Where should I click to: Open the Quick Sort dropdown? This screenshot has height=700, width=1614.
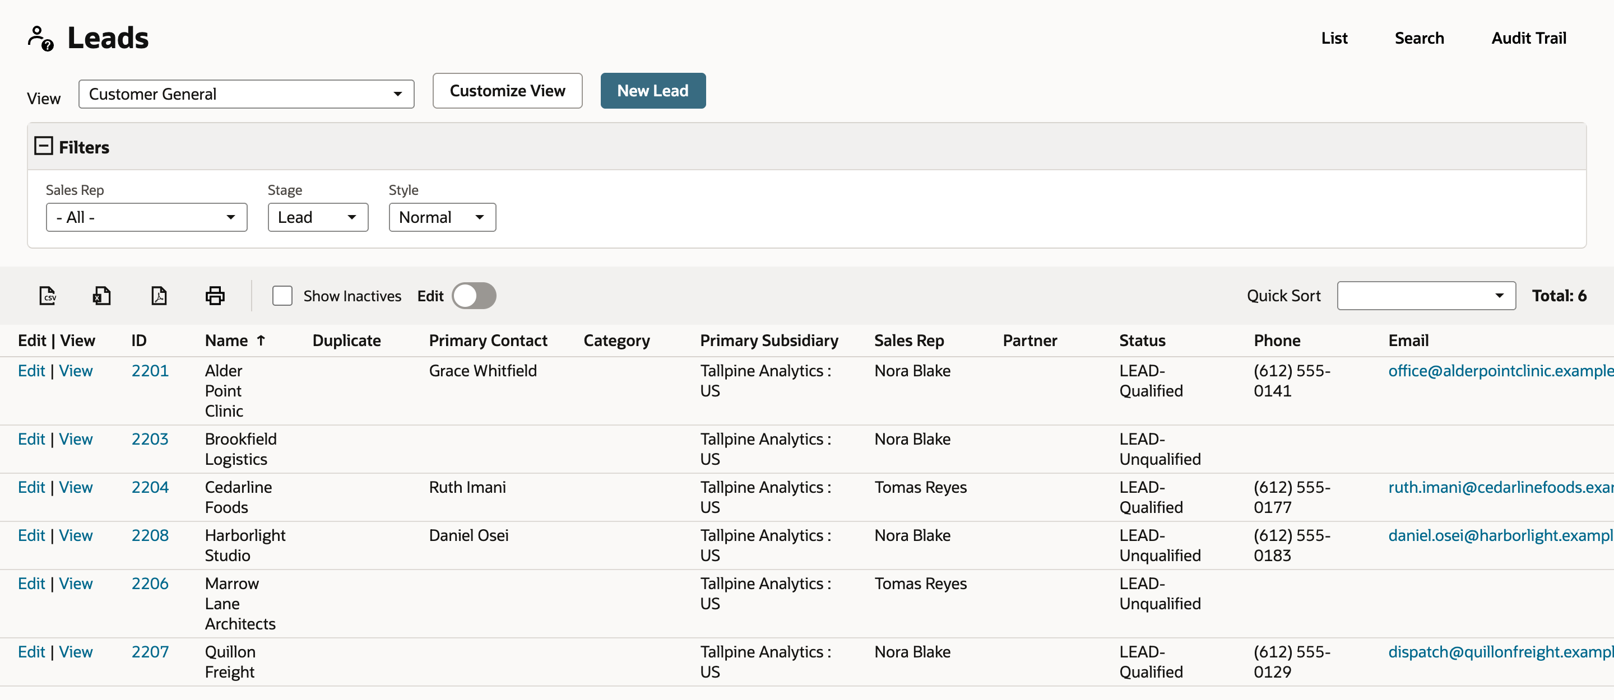tap(1426, 296)
